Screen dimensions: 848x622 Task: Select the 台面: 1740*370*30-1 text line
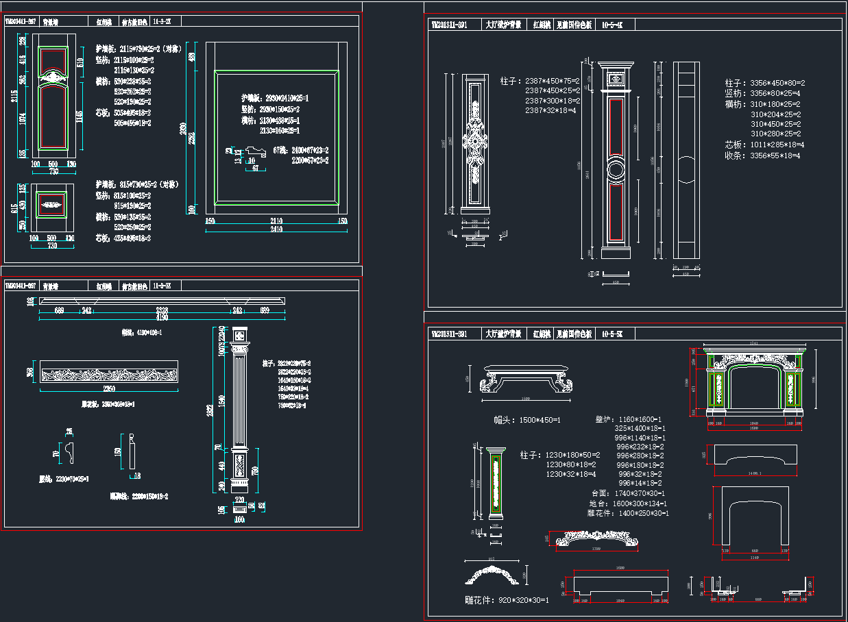tap(629, 493)
